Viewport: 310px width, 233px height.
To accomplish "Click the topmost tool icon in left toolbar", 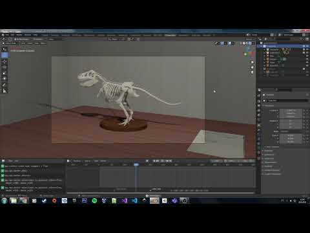I will pos(5,49).
